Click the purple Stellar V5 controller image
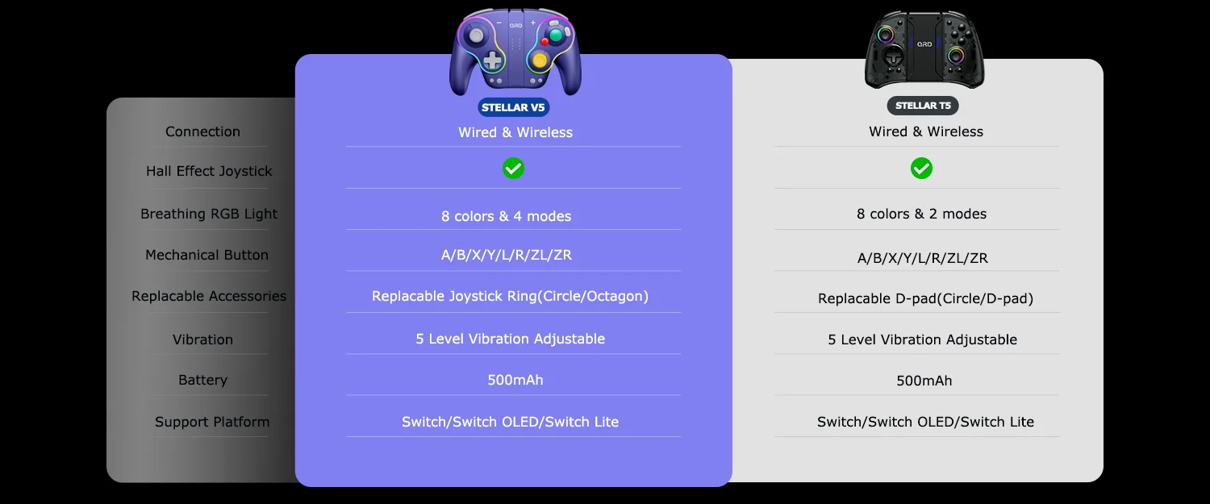Image resolution: width=1210 pixels, height=504 pixels. [x=515, y=52]
